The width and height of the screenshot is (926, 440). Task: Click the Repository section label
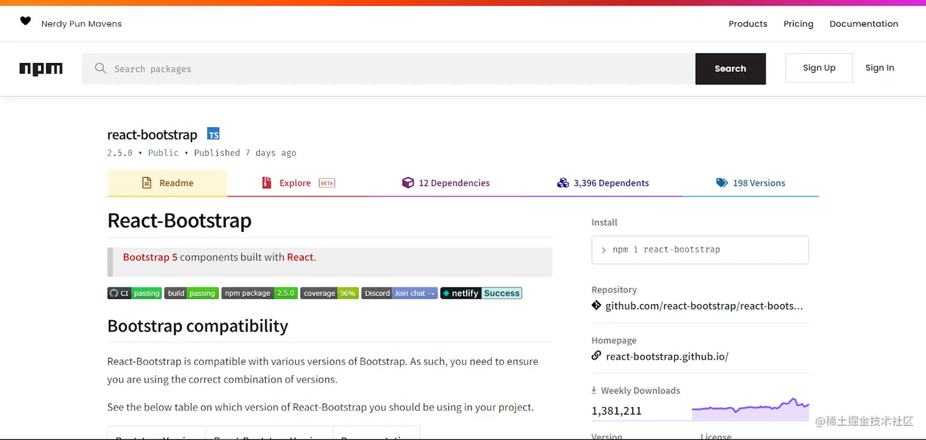[x=614, y=289]
